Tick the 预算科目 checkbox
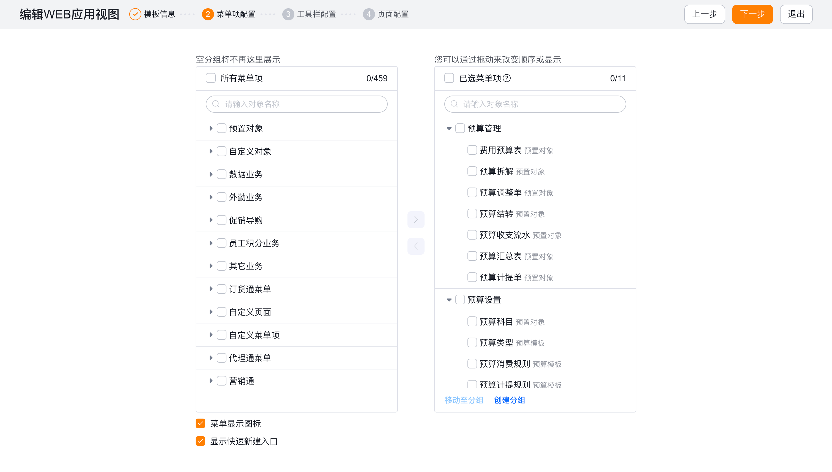This screenshot has width=832, height=472. tap(472, 322)
